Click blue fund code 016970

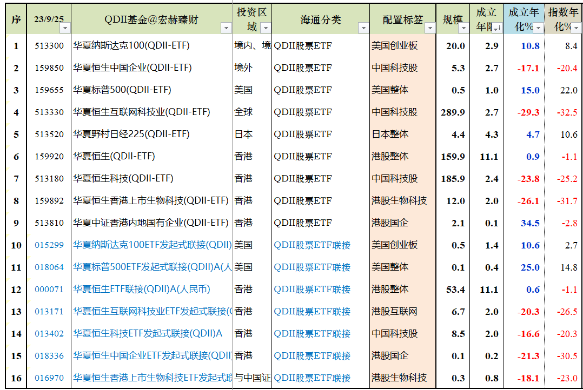coord(49,378)
